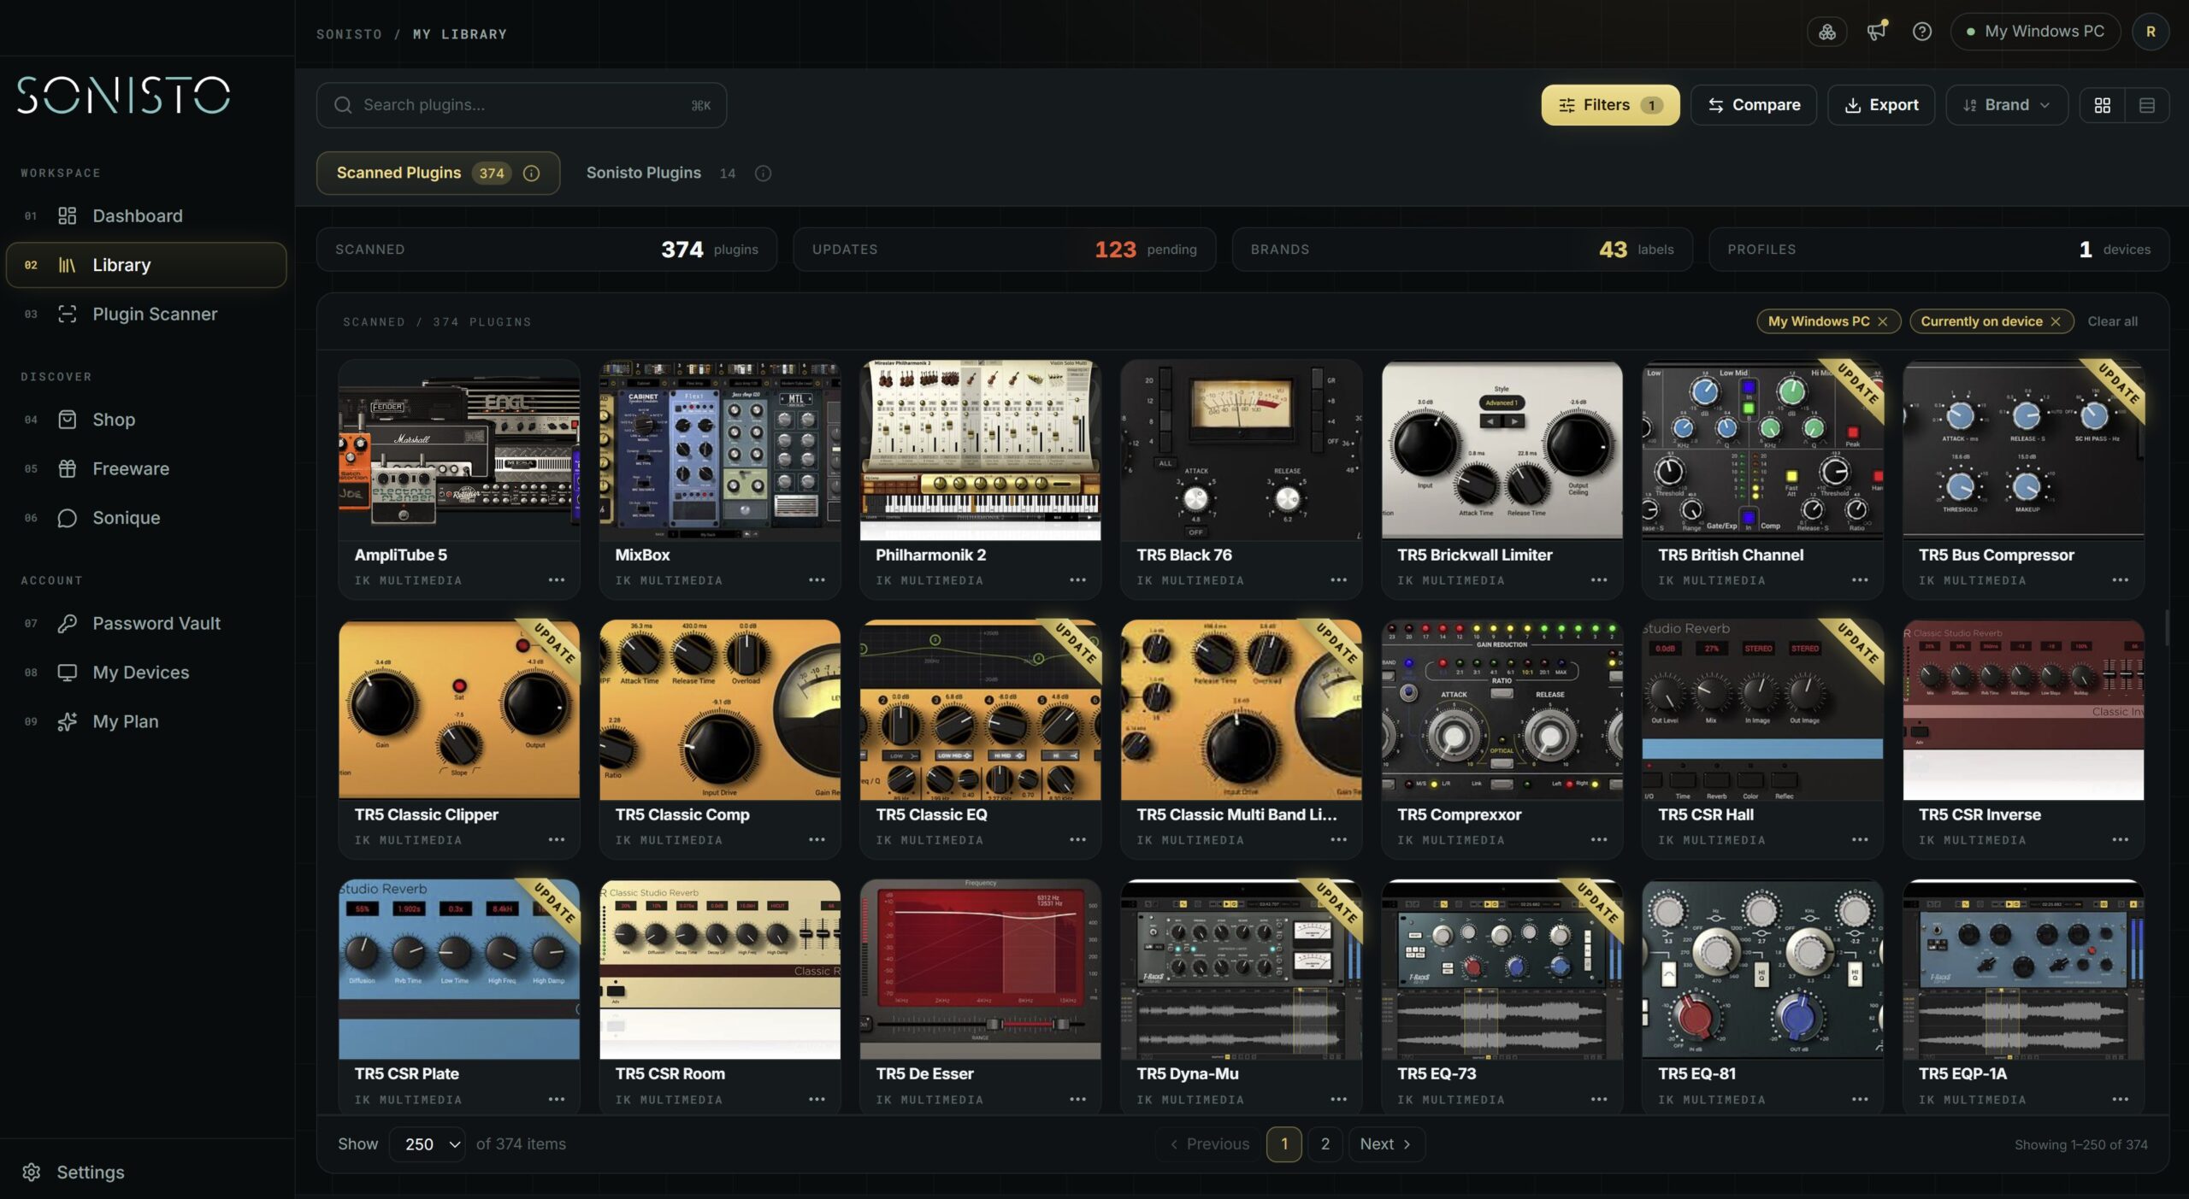Switch to grid view layout
The image size is (2189, 1199).
(x=2102, y=105)
